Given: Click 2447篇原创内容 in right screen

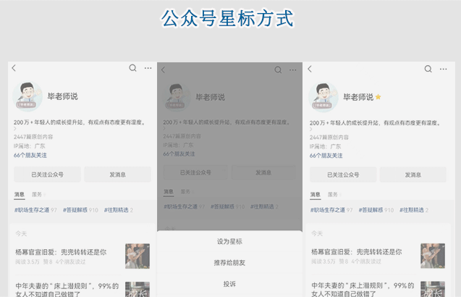Looking at the screenshot, I should click(x=329, y=137).
